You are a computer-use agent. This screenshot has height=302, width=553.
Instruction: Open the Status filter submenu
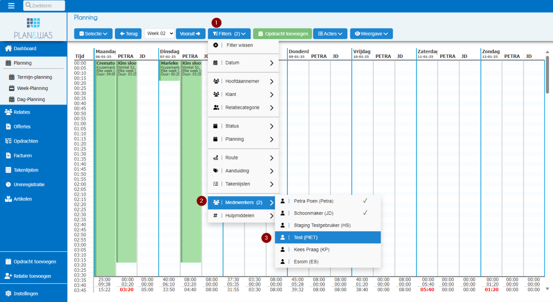pos(243,126)
